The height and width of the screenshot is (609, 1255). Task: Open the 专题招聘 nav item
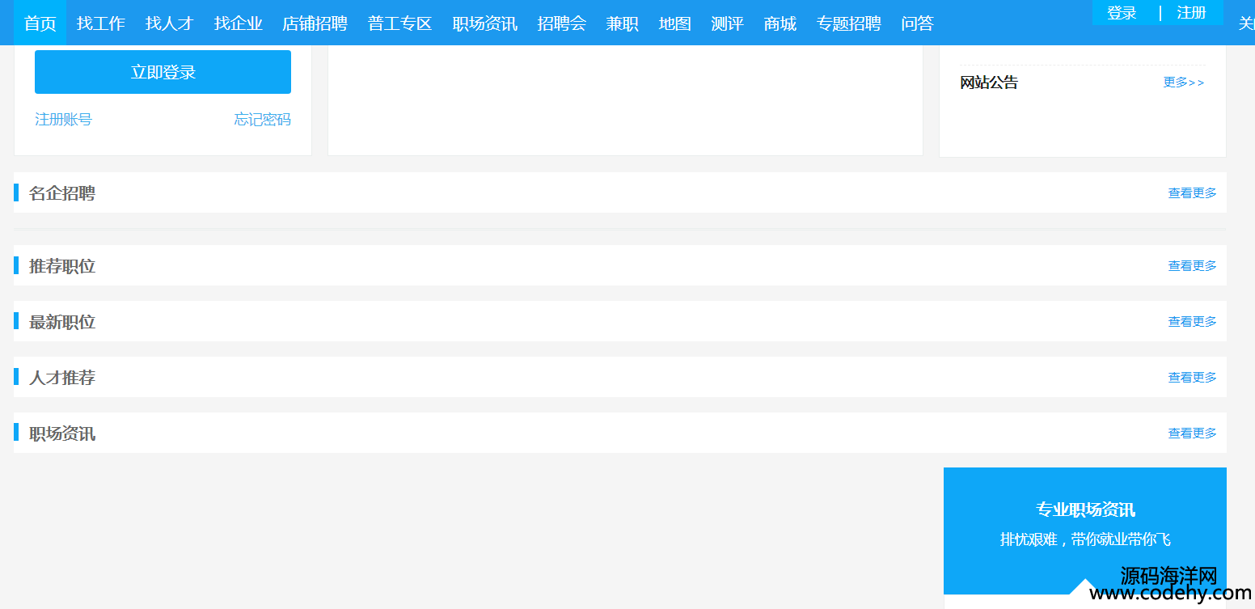coord(849,23)
